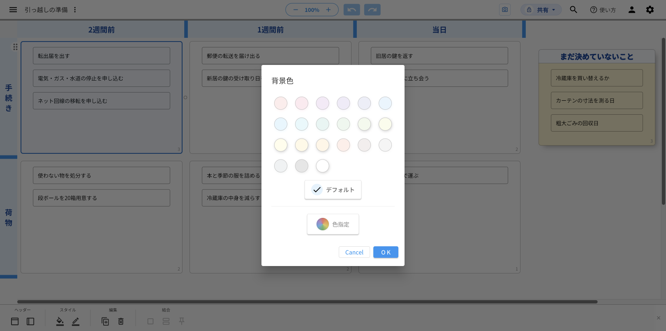
Task: Click the 段ボールを20箱用意する card
Action: click(102, 198)
